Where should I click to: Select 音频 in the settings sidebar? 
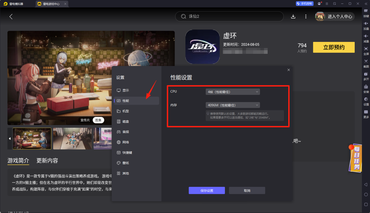point(136,132)
